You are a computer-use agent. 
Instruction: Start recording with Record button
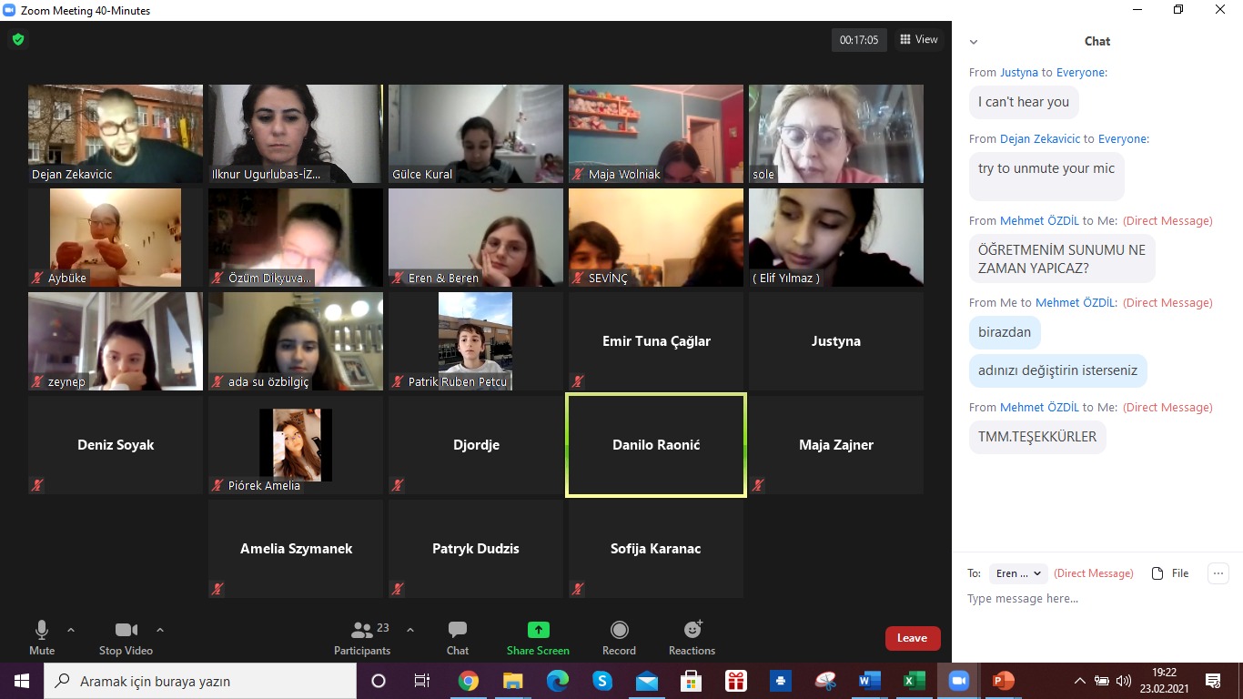[x=619, y=637]
